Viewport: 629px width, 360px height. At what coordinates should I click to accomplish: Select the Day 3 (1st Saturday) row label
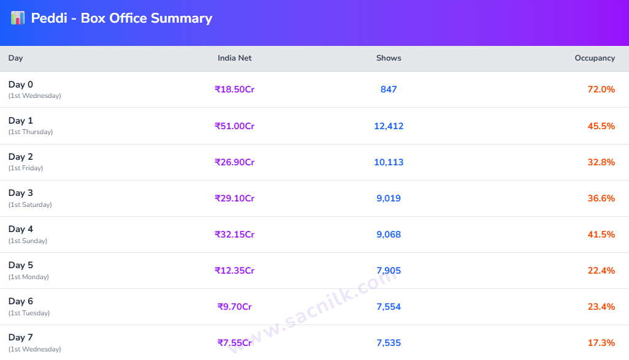(30, 198)
